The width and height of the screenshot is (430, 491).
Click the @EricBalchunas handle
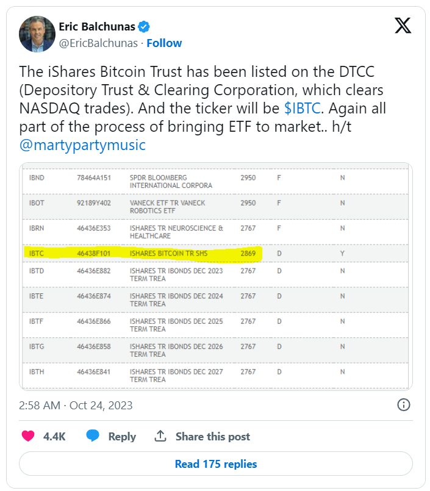(x=97, y=43)
